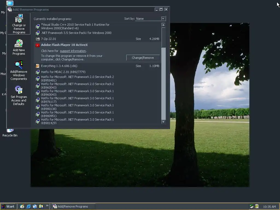Select .NET 3.0 SP1 hotfix KB976117
The image size is (280, 210).
click(98, 100)
